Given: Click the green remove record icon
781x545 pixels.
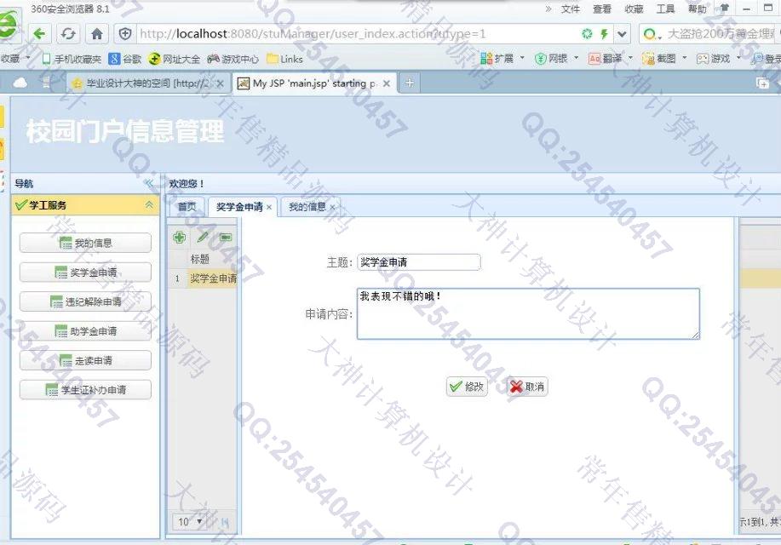Looking at the screenshot, I should [226, 237].
